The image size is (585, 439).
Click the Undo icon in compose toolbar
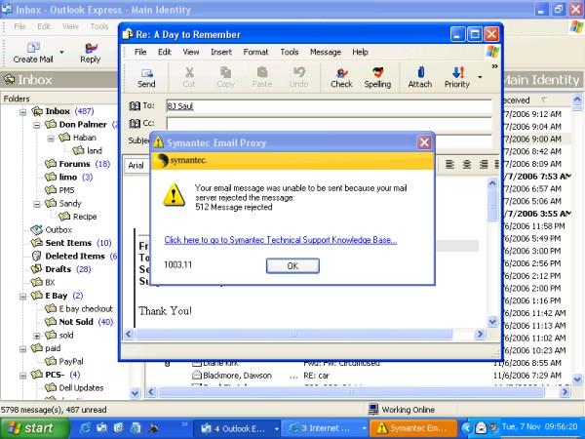tap(299, 78)
